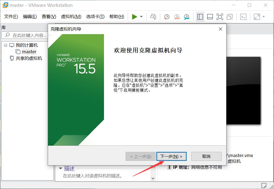Click 取消 button in clone wizard

(206, 156)
